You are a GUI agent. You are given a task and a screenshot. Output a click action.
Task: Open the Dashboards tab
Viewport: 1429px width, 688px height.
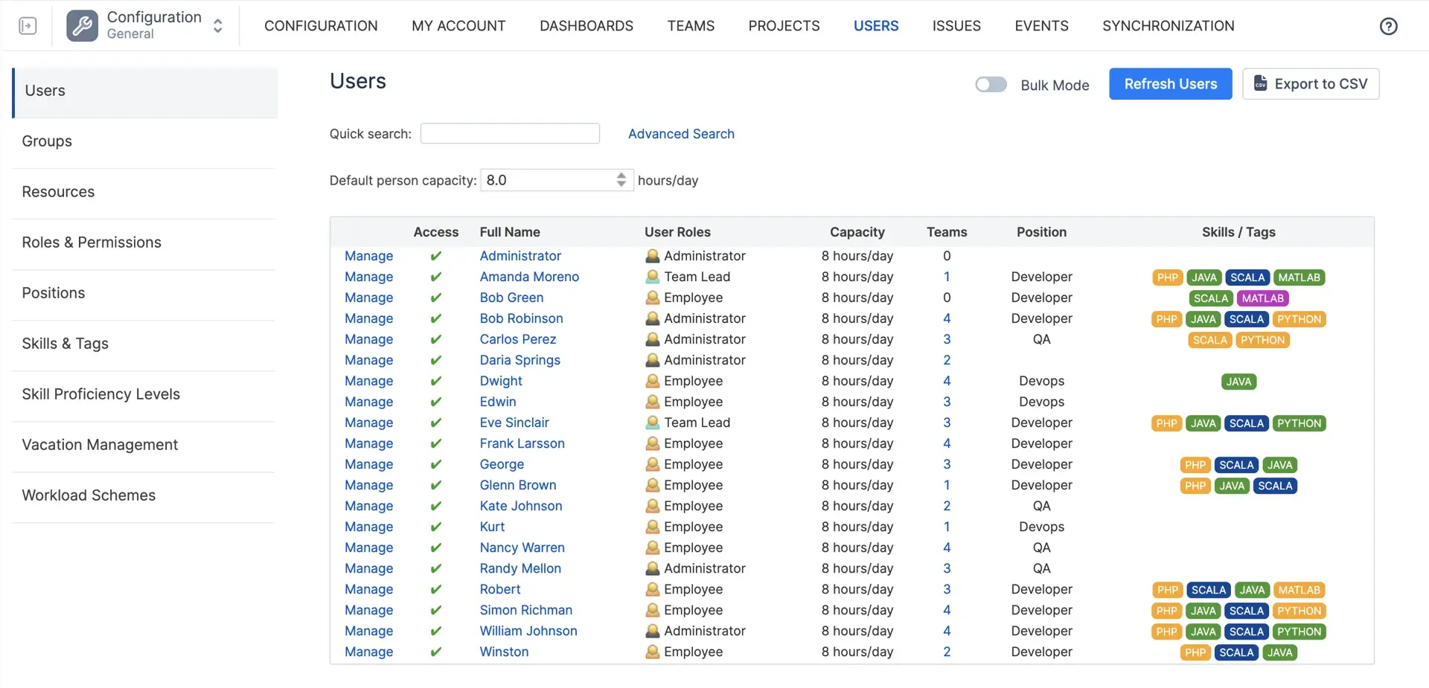586,26
